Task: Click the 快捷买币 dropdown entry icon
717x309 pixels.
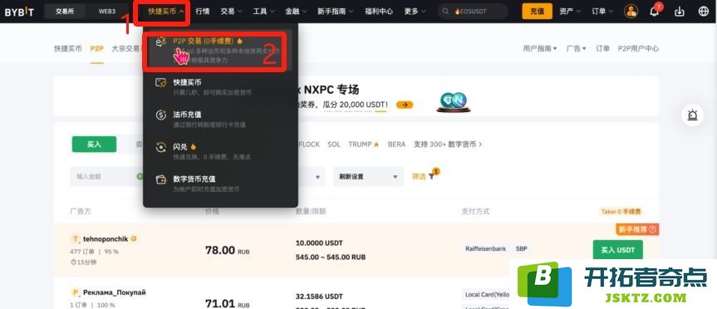Action: pyautogui.click(x=161, y=83)
